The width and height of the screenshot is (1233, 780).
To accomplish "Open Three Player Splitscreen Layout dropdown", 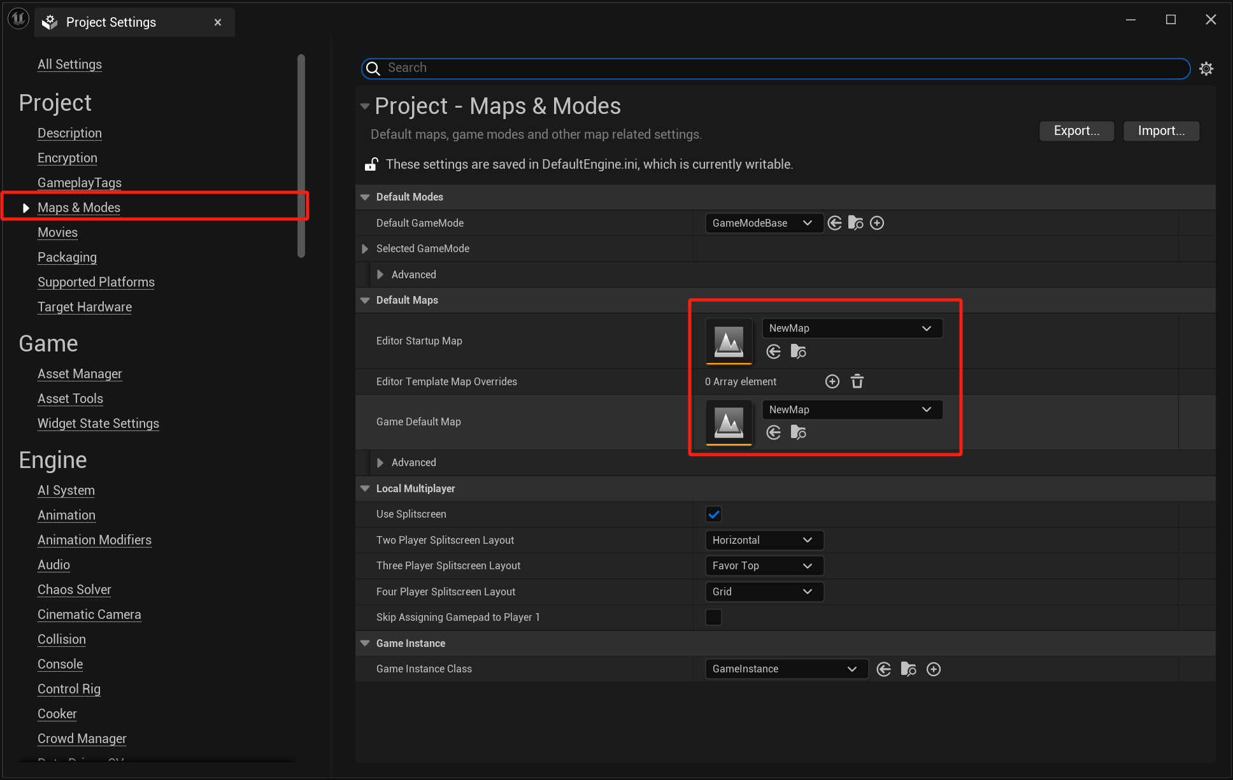I will point(764,566).
